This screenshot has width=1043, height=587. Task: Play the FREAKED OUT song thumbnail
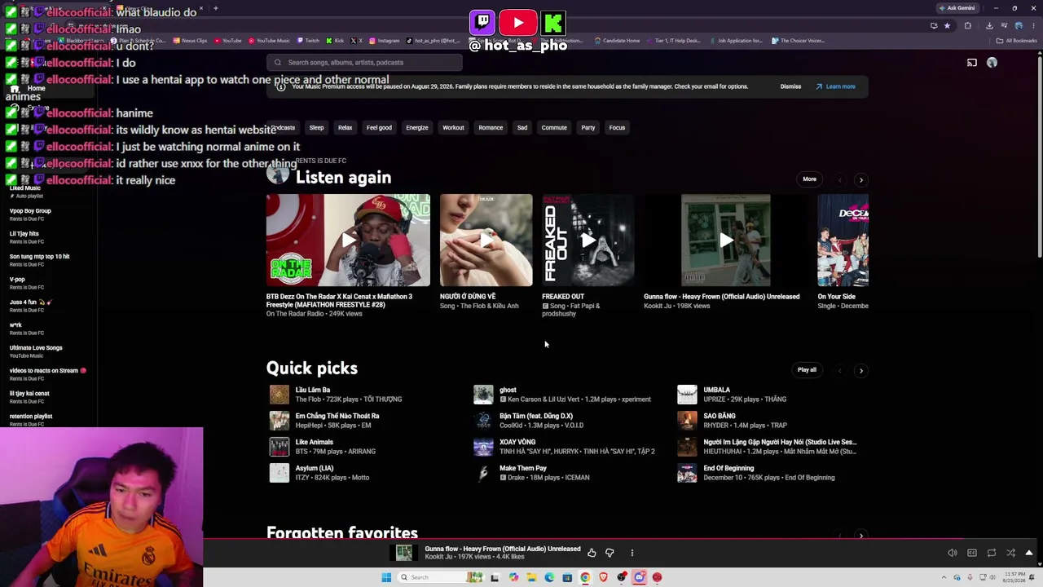pos(588,241)
